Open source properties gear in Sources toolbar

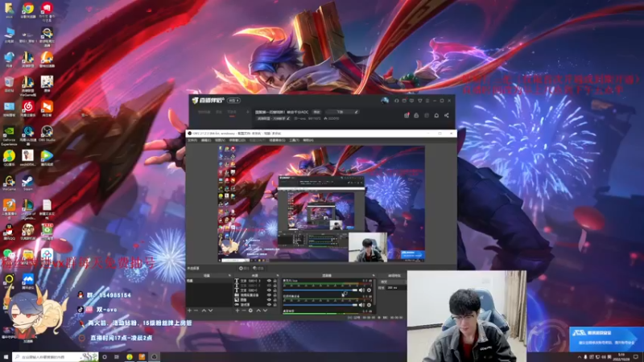250,311
